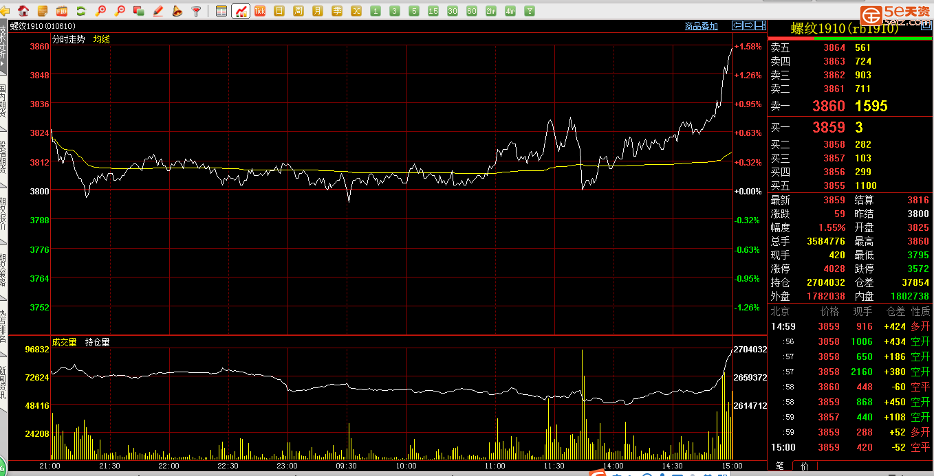The width and height of the screenshot is (934, 476).
Task: Select the 30-minute period button
Action: click(x=453, y=11)
